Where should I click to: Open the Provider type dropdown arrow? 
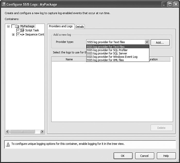click(147, 42)
